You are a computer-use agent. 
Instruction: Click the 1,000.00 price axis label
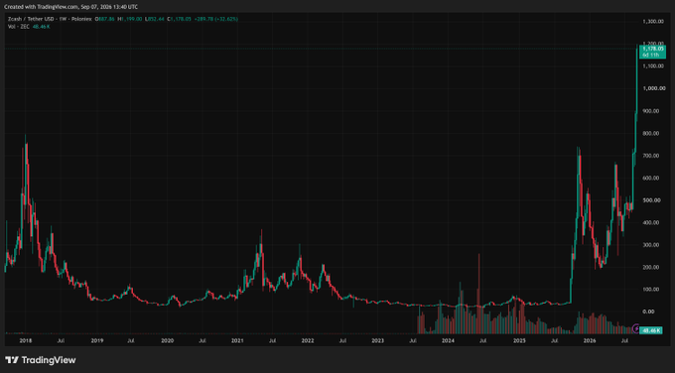653,88
